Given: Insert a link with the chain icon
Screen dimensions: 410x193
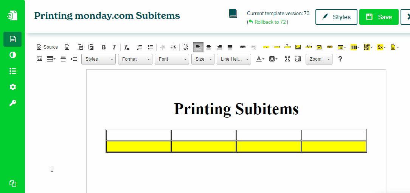Looking at the screenshot, I should click(x=243, y=47).
